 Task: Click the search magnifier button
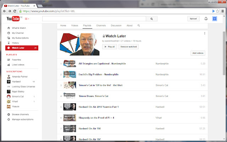coord(151,19)
